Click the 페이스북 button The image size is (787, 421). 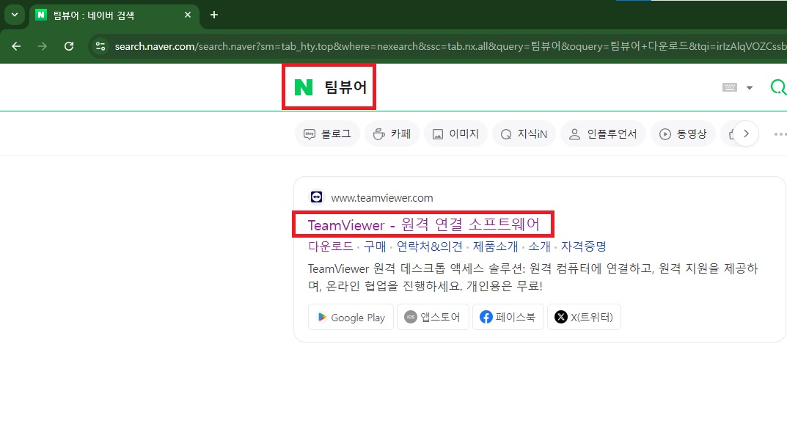(x=508, y=317)
